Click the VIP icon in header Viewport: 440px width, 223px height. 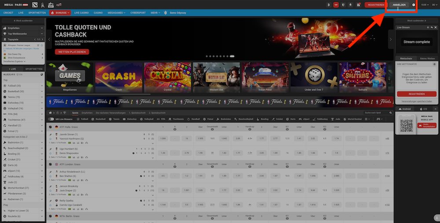[x=336, y=5]
